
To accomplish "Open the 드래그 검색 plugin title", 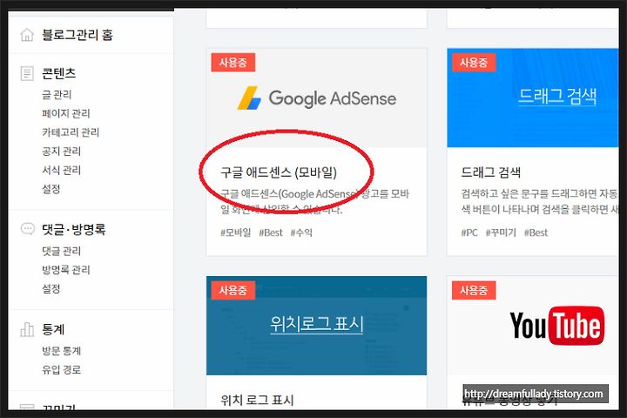I will 490,172.
